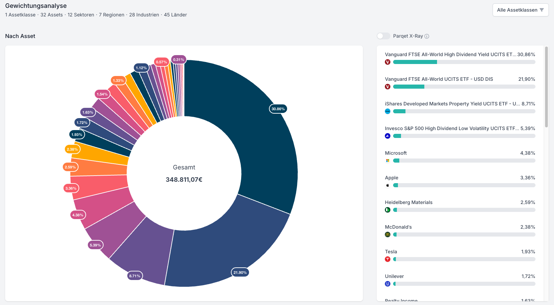Click the Tesla logo icon
Viewport: 554px width, 305px height.
click(x=388, y=259)
